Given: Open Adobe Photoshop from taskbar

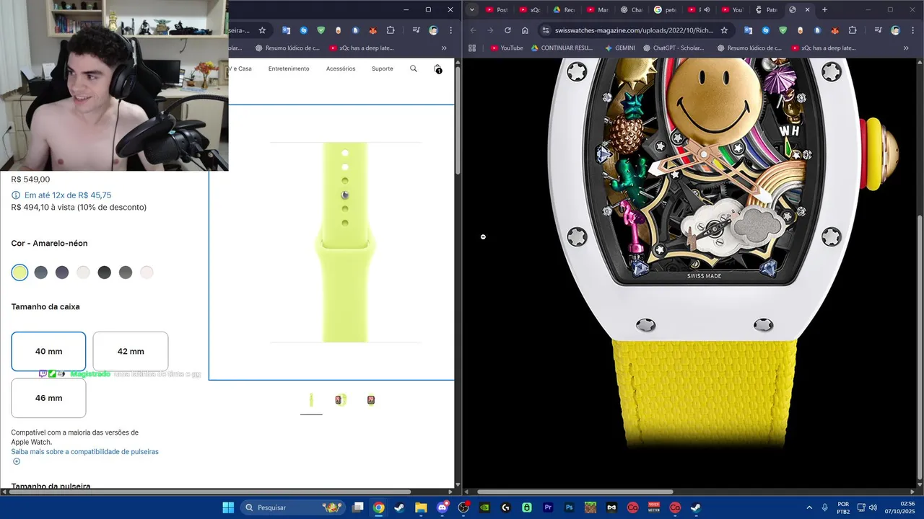Looking at the screenshot, I should 570,507.
